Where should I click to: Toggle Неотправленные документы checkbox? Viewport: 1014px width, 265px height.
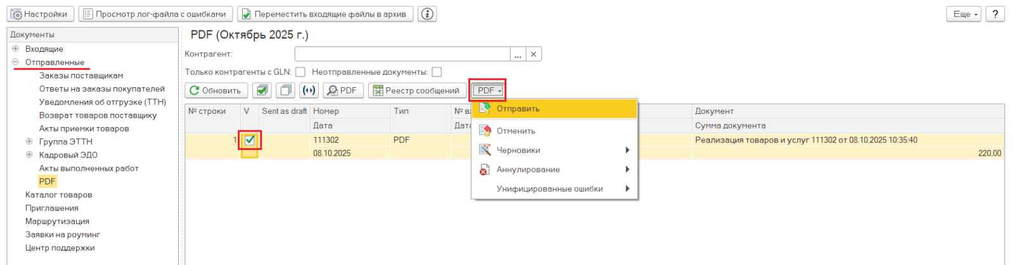click(x=437, y=72)
